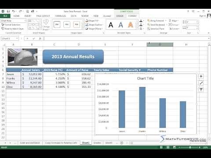Switch to the Chart Tools DESIGN tab
Image resolution: width=211 pixels, height=158 pixels.
[120, 16]
